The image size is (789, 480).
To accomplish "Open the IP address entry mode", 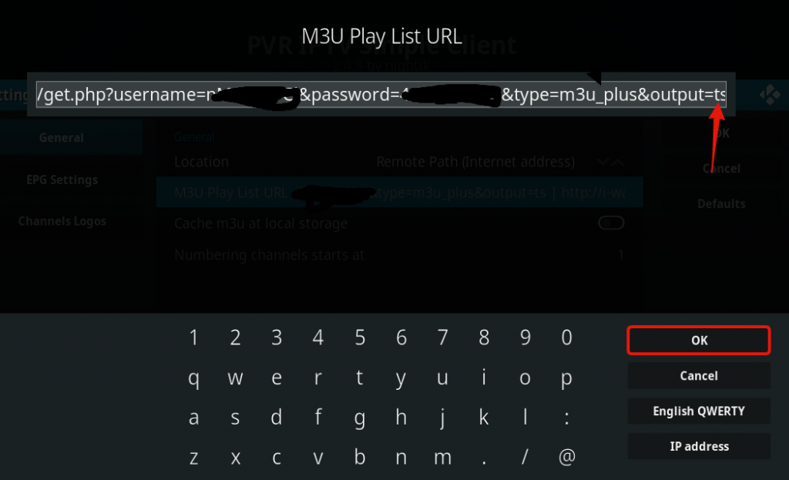I will tap(698, 446).
